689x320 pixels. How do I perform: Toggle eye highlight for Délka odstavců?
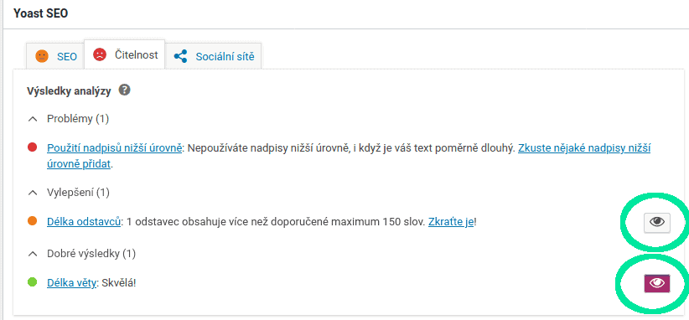coord(657,222)
